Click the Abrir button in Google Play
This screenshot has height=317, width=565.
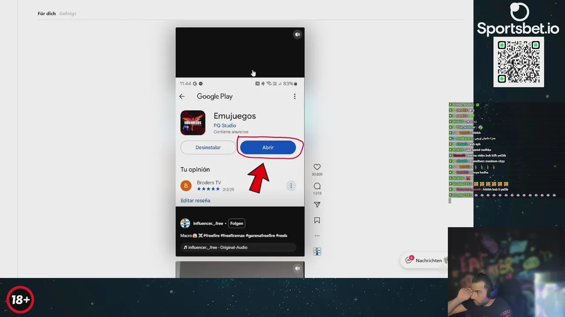[x=268, y=147]
